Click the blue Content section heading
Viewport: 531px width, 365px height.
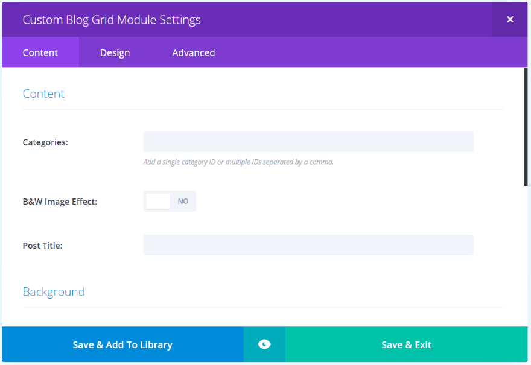43,94
